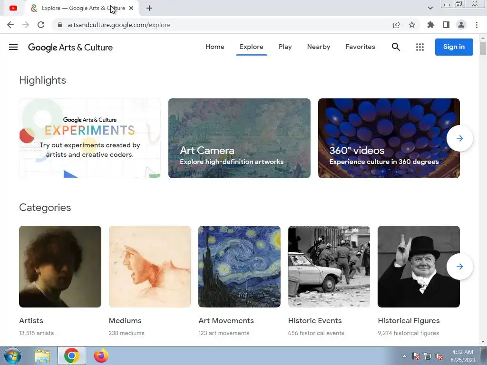This screenshot has width=487, height=365.
Task: Open the Historical Figures thumbnail
Action: [419, 267]
